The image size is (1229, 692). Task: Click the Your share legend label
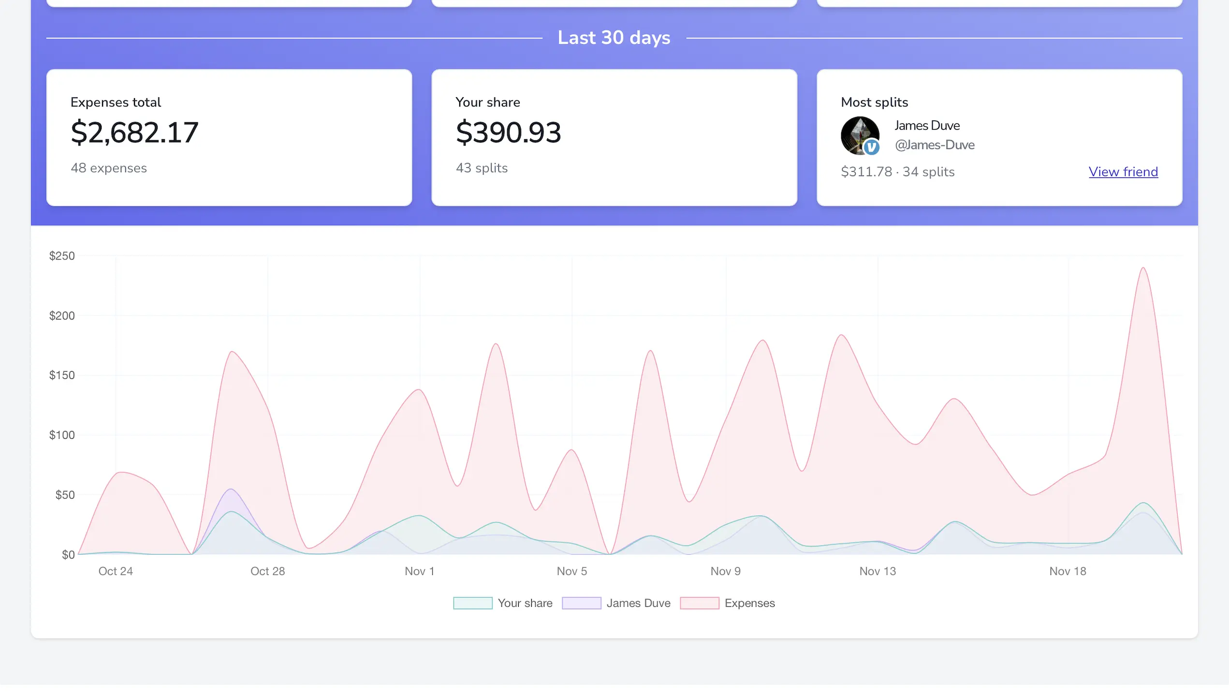525,603
